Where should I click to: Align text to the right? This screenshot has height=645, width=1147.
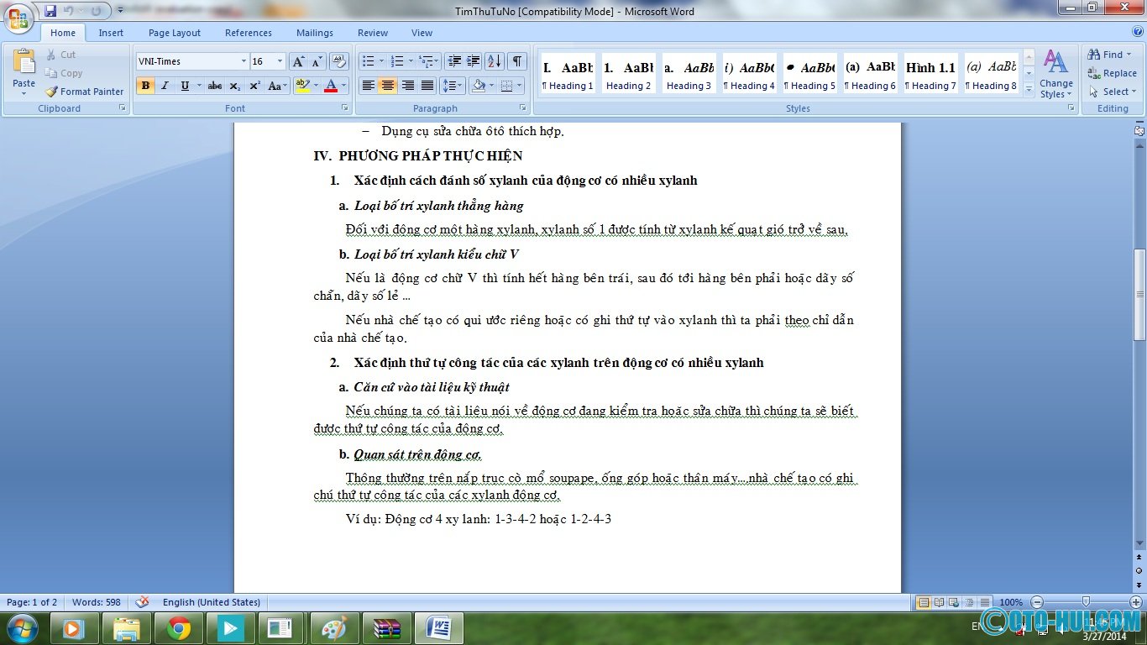[x=407, y=86]
